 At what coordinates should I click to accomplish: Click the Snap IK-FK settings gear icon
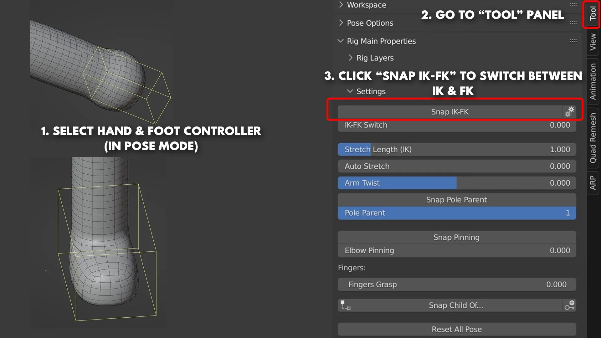570,111
